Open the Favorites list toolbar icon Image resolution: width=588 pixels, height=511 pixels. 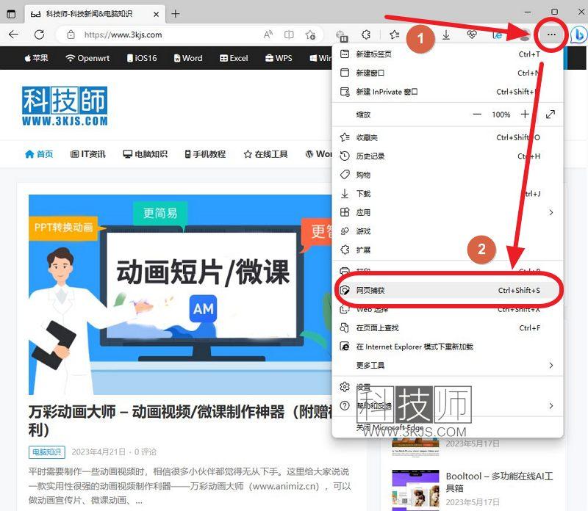(394, 35)
